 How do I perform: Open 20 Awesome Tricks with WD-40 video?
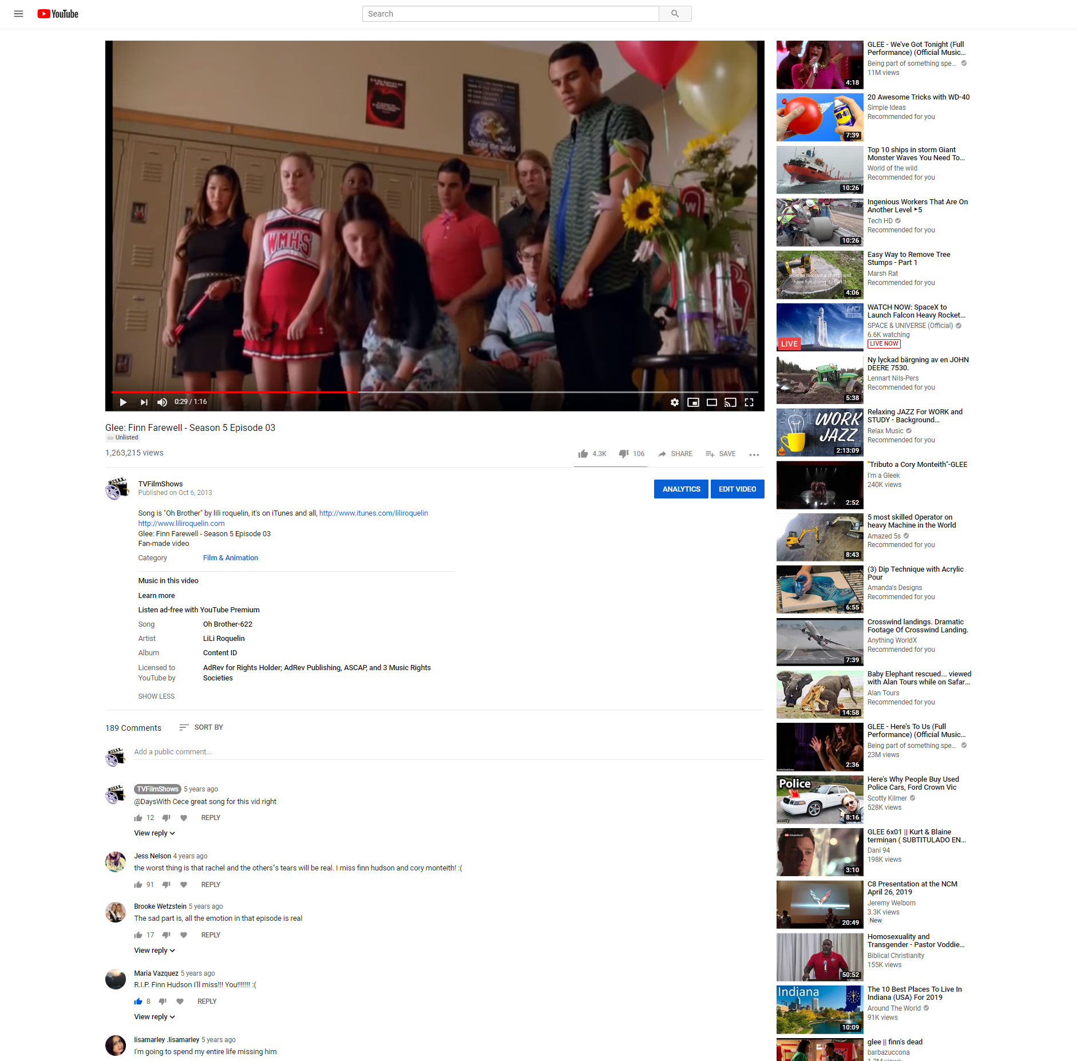[x=918, y=97]
